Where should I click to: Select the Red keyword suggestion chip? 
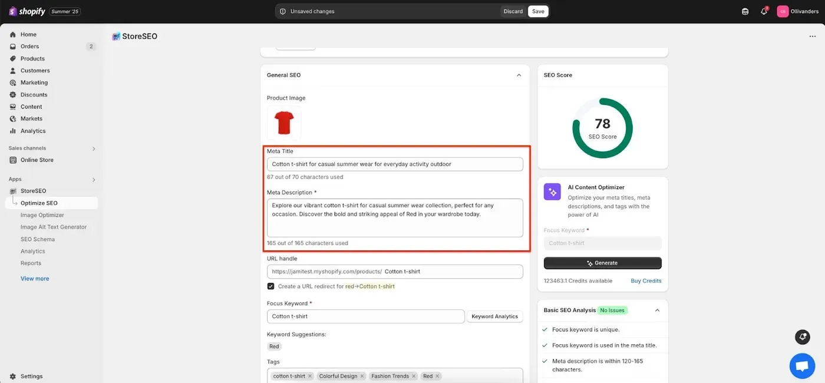274,346
